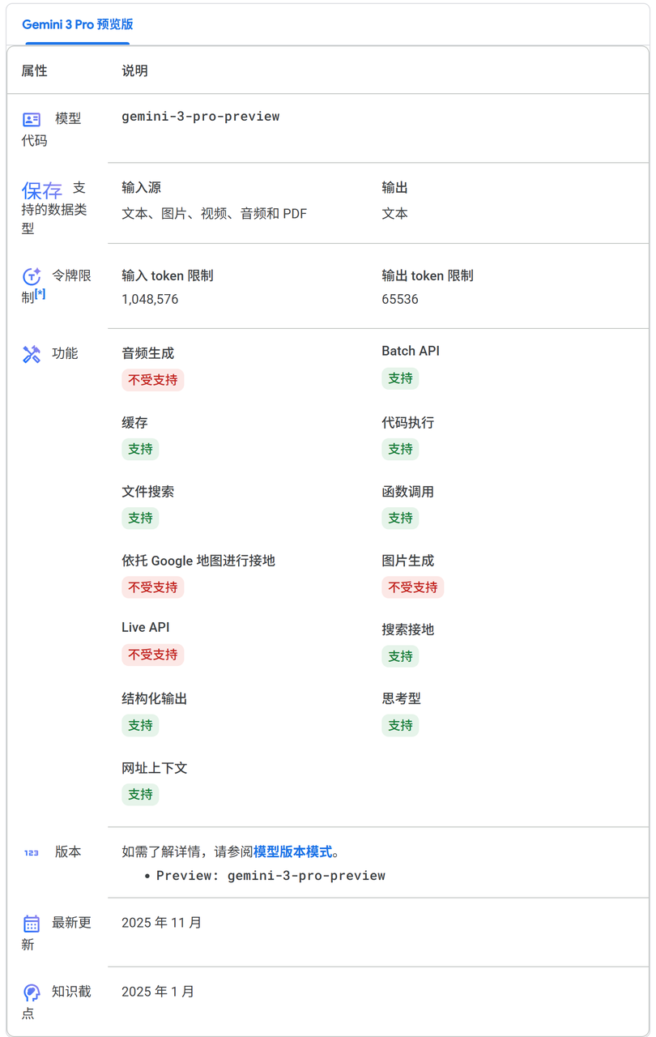Click the 不受支持 badge under 音频生成
The image size is (656, 1037).
(x=153, y=379)
